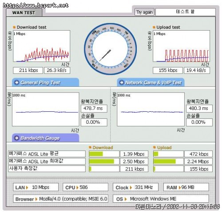Click the 2.50 Mbps max download value
This screenshot has width=222, height=212.
tap(134, 161)
